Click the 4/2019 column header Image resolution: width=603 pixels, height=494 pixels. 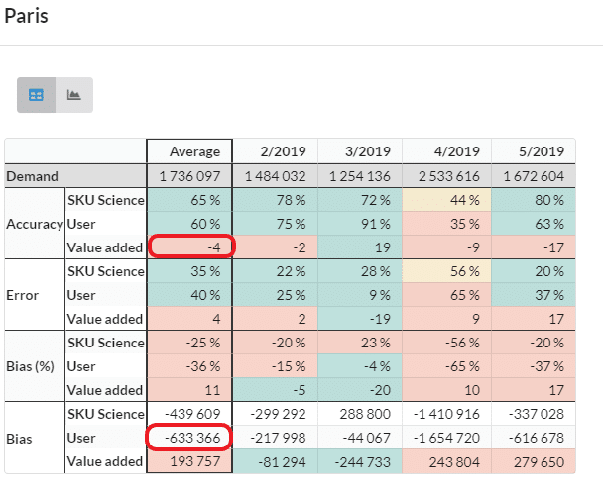pyautogui.click(x=445, y=151)
